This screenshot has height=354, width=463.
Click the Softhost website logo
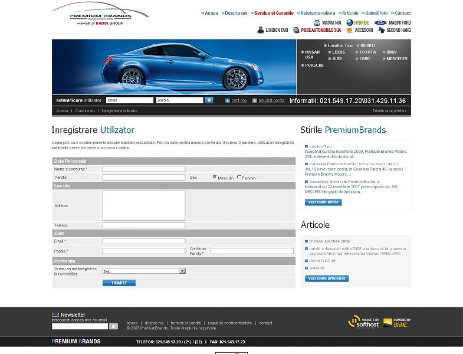click(x=364, y=322)
